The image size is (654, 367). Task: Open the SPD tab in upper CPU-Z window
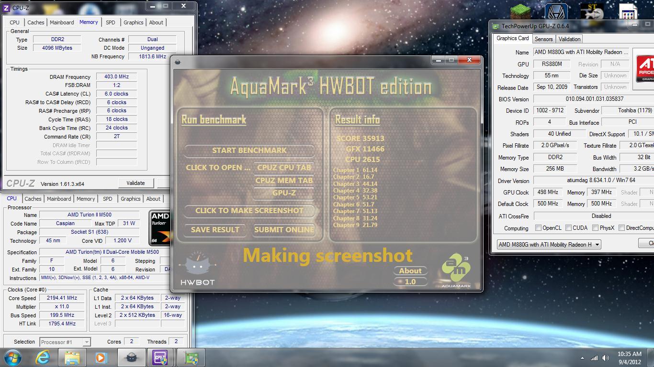pos(110,22)
